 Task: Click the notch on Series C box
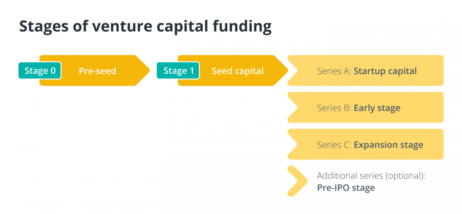coord(293,144)
